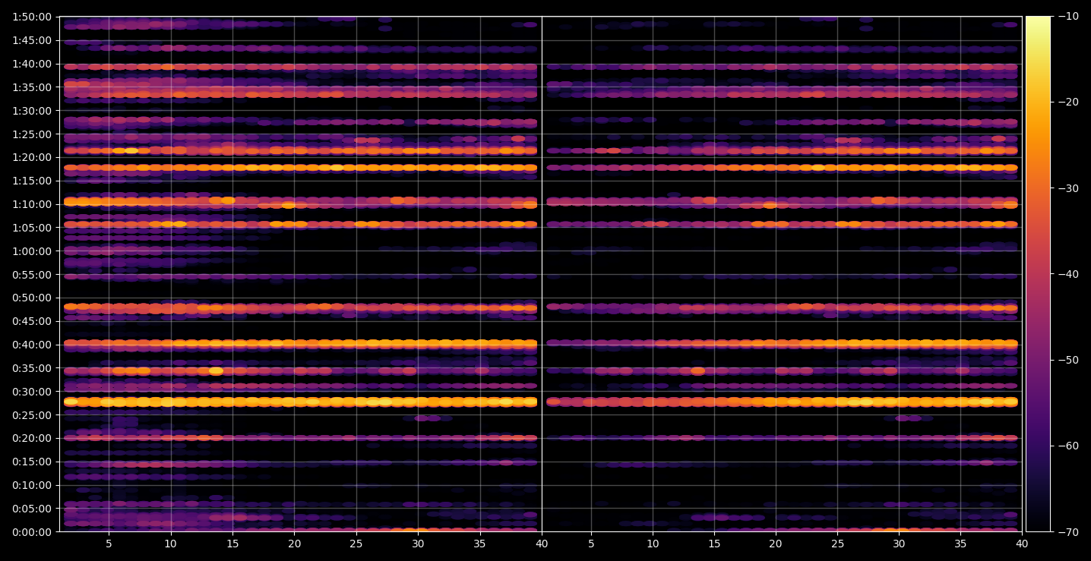Image resolution: width=1091 pixels, height=561 pixels.
Task: Select the −20 colorbar tick label
Action: pyautogui.click(x=1065, y=102)
